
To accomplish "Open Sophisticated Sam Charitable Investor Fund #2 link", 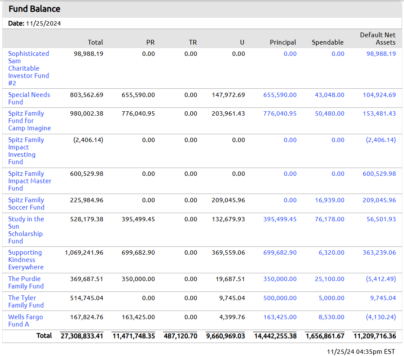I will [28, 68].
